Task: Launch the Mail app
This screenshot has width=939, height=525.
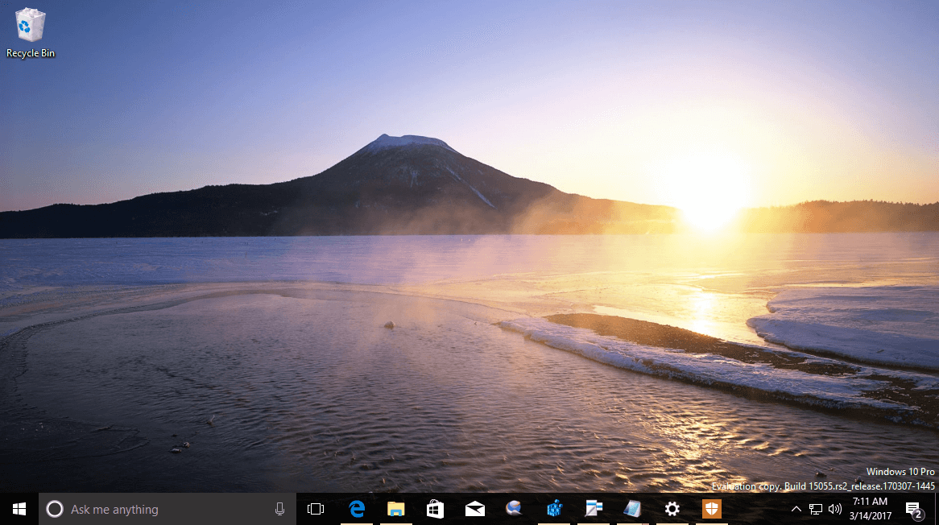Action: [474, 508]
